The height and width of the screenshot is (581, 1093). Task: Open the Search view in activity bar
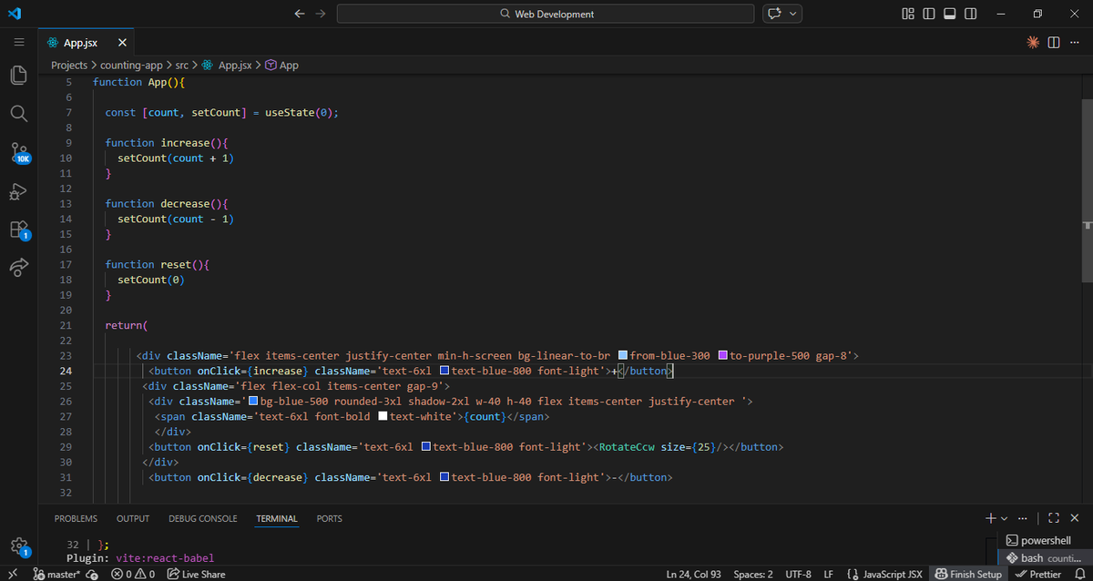18,113
